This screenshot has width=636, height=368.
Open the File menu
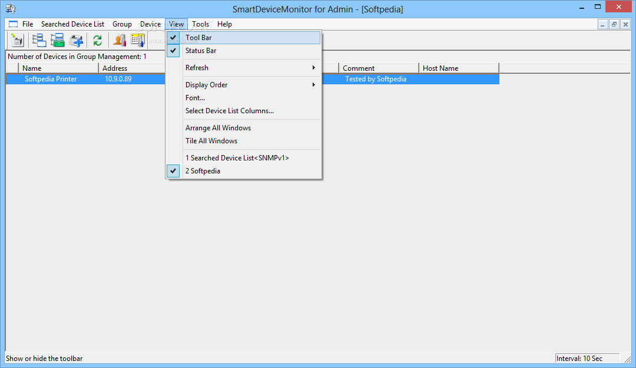pyautogui.click(x=28, y=24)
